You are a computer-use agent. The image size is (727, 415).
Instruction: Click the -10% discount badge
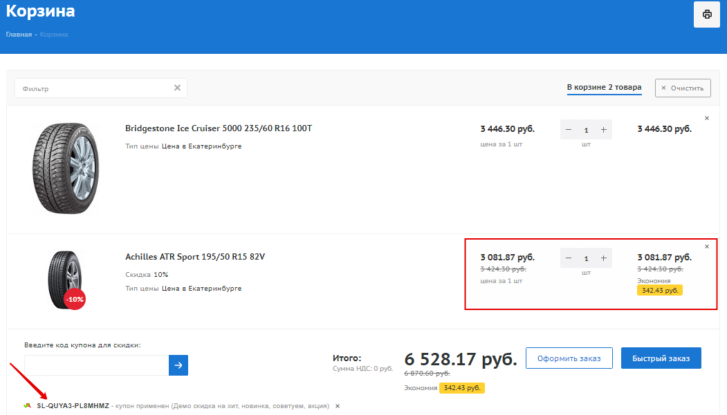pos(75,299)
